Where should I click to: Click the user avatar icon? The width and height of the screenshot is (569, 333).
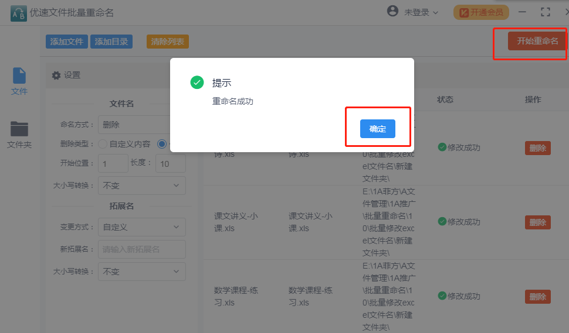[392, 11]
